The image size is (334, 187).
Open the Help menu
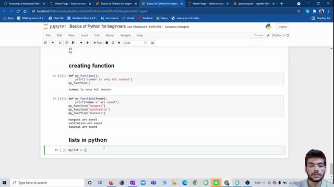coord(140,35)
